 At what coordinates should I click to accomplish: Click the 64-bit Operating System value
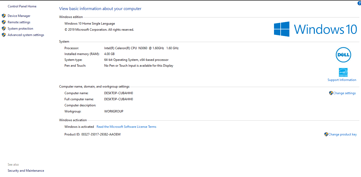136,60
